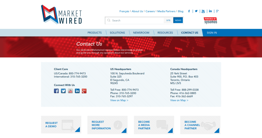Click the YouTube icon under Connect With Us

click(70, 91)
